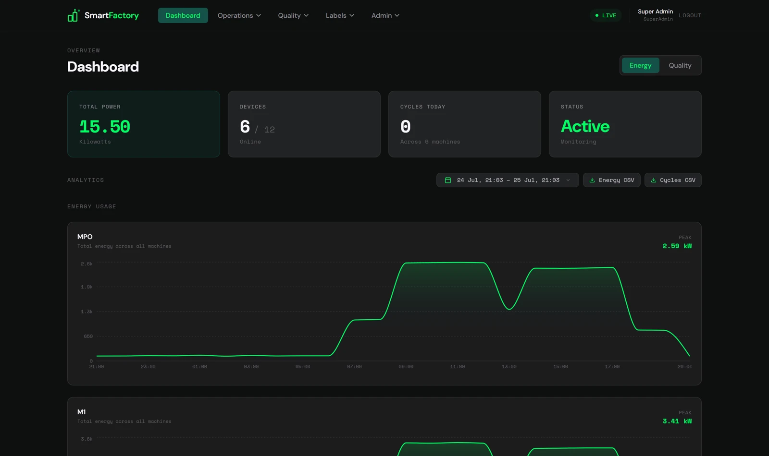Click the ENERGY USAGE section heading
Image resolution: width=769 pixels, height=456 pixels.
pos(92,206)
